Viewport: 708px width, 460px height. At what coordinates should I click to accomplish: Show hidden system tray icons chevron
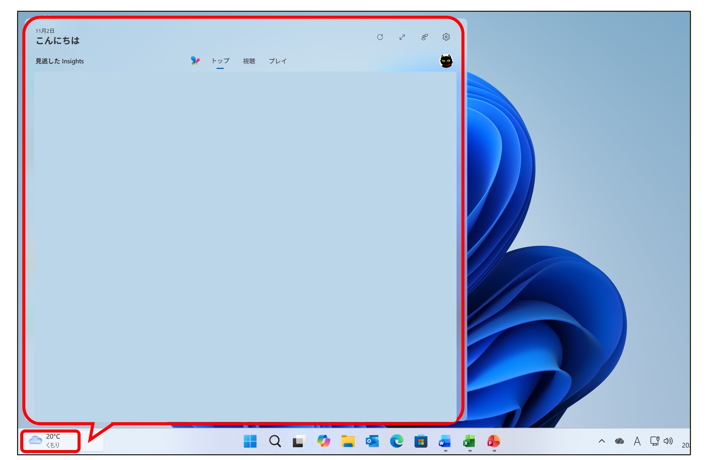[601, 441]
